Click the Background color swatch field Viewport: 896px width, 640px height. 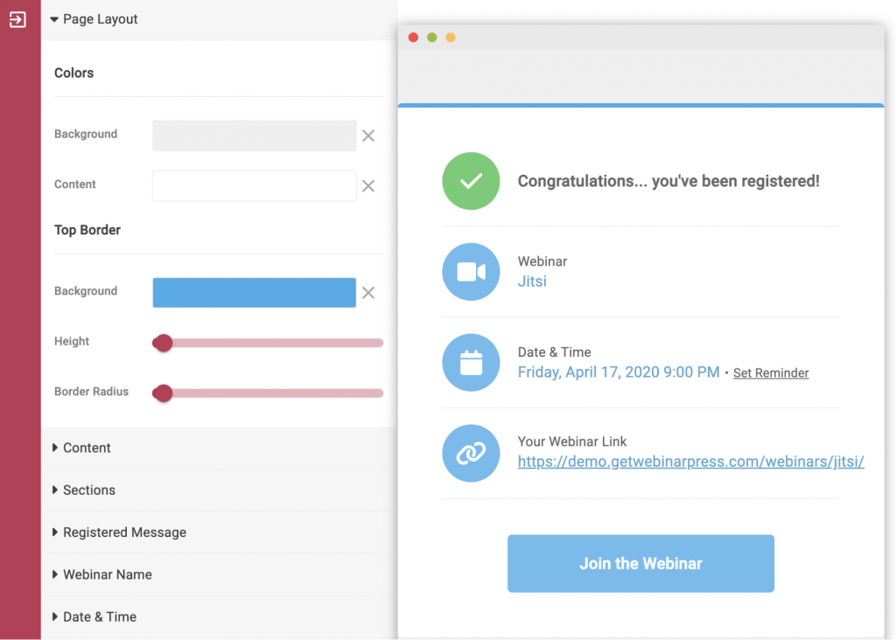[x=254, y=136]
